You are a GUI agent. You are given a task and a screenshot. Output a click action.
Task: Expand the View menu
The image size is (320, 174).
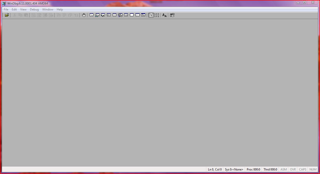tap(23, 9)
